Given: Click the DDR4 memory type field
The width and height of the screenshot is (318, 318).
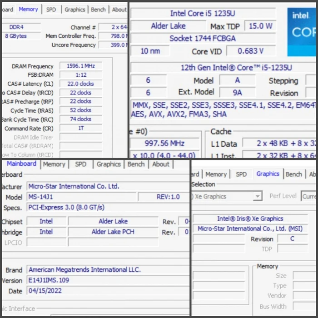Looking at the screenshot, I should coord(21,27).
